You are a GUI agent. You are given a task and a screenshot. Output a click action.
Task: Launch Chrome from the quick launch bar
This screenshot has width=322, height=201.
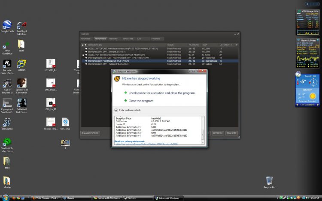pyautogui.click(x=18, y=198)
